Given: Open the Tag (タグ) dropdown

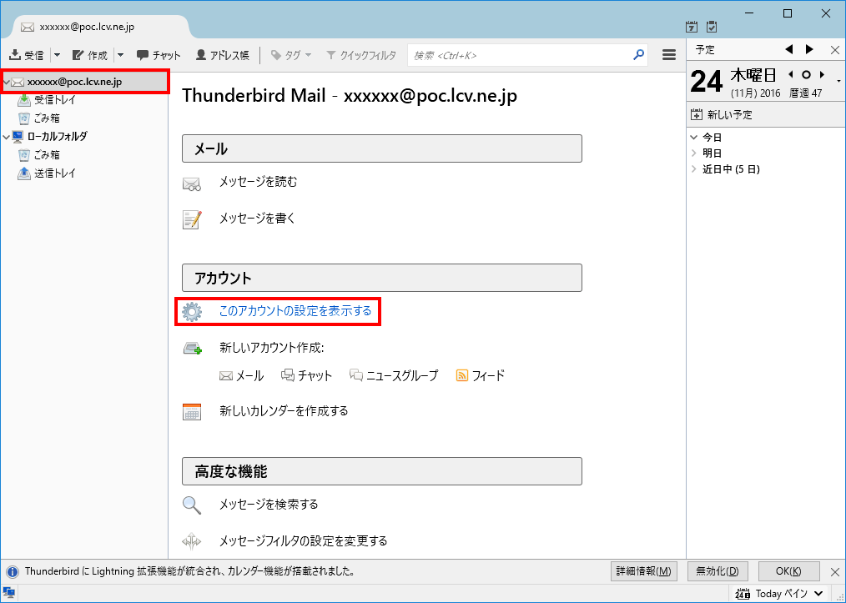Looking at the screenshot, I should (x=291, y=55).
